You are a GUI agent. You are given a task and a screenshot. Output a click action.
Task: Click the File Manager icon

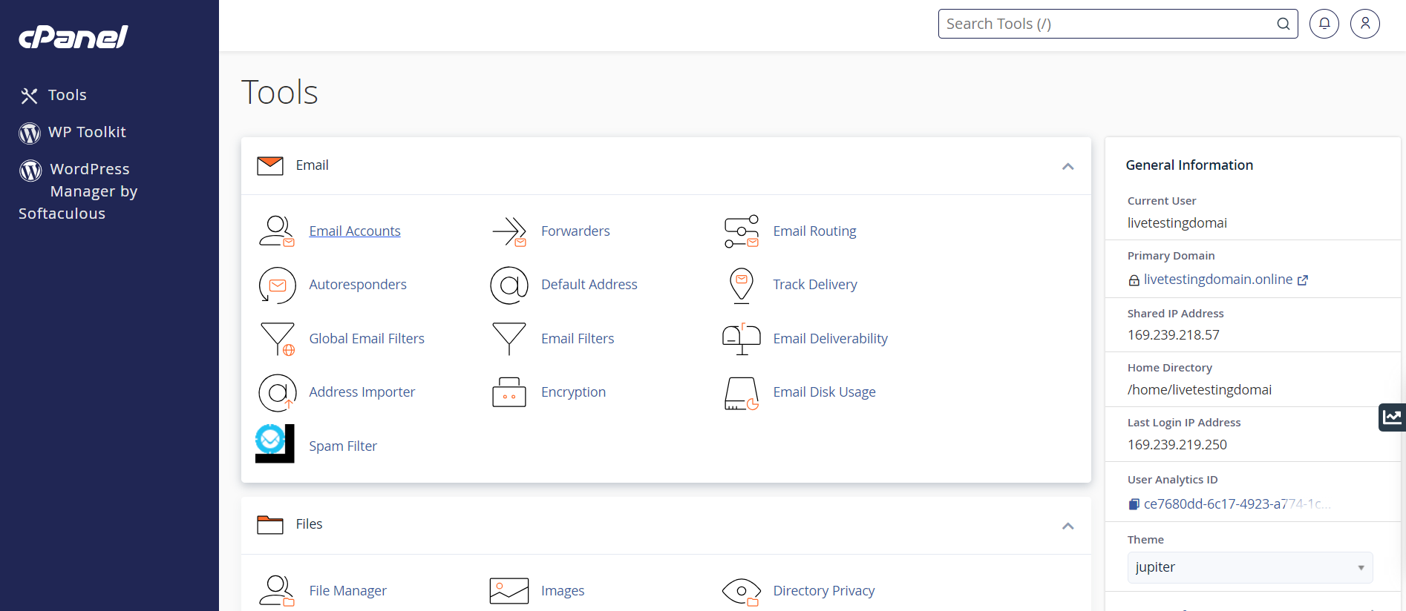276,591
